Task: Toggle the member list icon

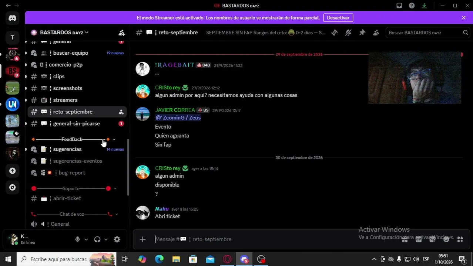Action: pyautogui.click(x=376, y=33)
